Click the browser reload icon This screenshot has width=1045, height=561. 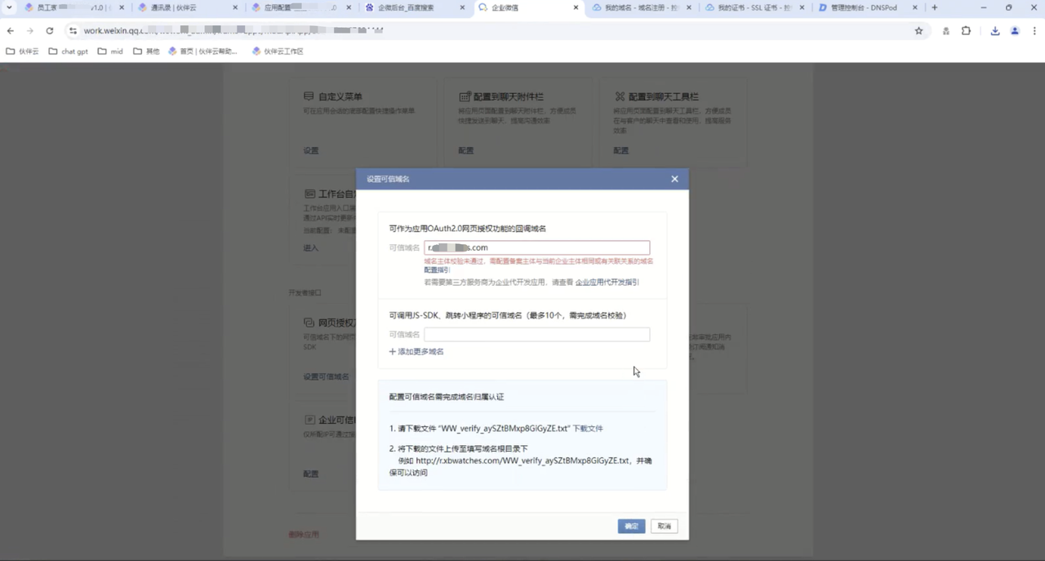[50, 31]
